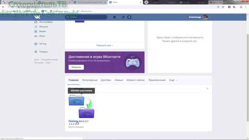The height and width of the screenshot is (140, 249).
Task: Click the Блог footer link
Action: [37, 59]
